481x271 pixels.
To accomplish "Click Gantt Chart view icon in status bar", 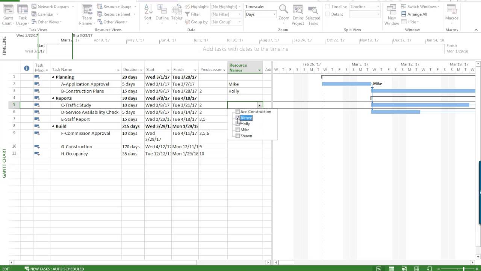I will (x=379, y=269).
